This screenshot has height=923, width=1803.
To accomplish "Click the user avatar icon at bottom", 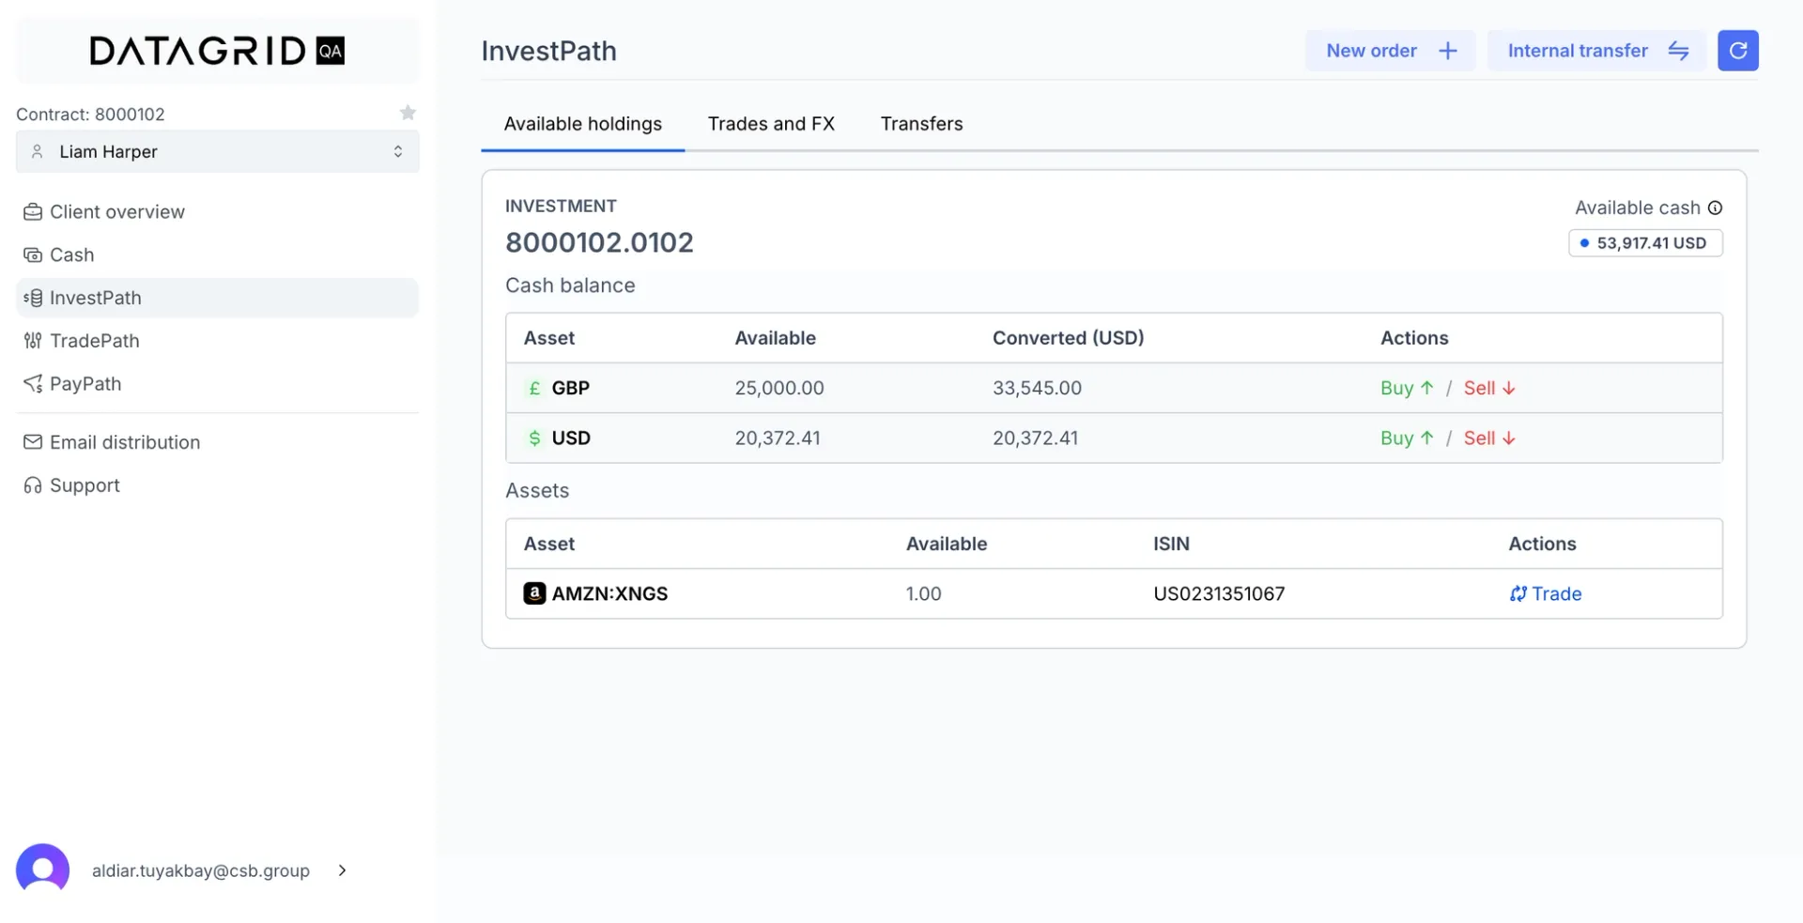I will pyautogui.click(x=42, y=870).
